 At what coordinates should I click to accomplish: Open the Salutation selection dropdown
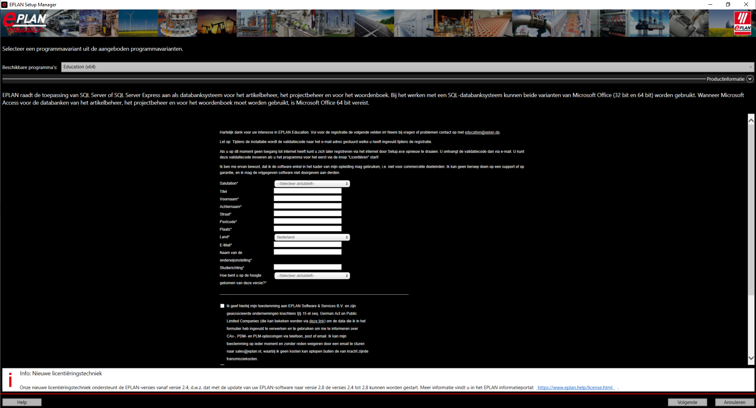pos(312,184)
